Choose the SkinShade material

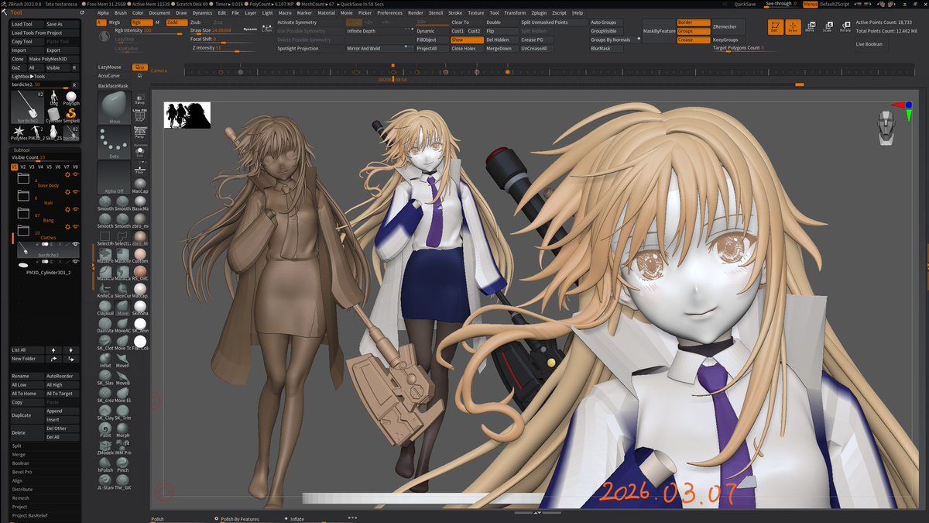tap(140, 307)
